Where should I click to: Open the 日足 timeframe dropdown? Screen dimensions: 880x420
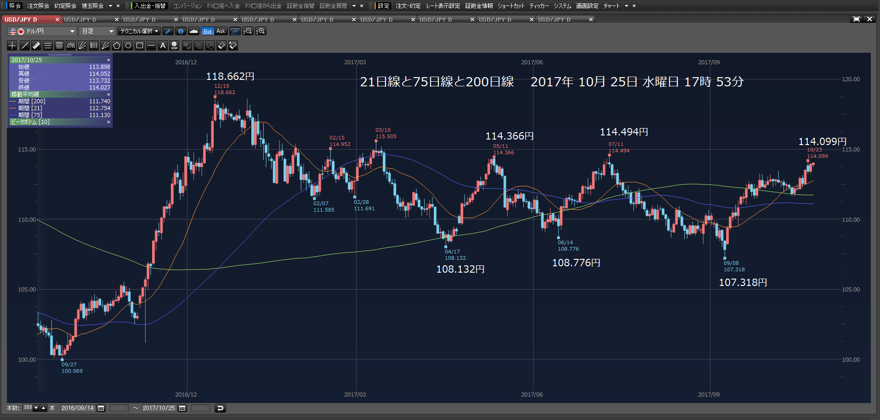(x=97, y=31)
